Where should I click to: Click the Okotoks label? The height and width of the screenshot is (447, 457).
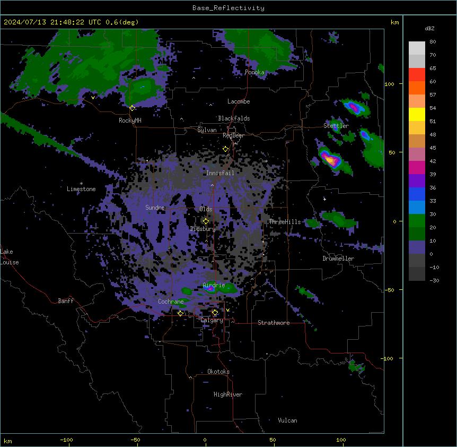tap(218, 372)
